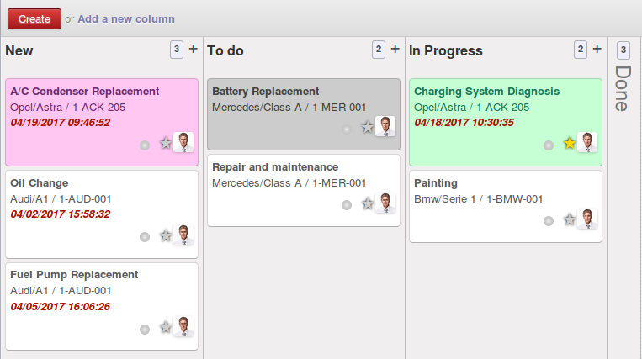The height and width of the screenshot is (359, 642).
Task: Star the Oil Change card
Action: pos(166,235)
